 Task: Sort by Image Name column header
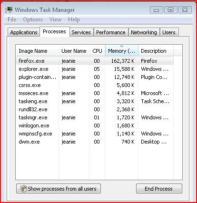[38, 51]
